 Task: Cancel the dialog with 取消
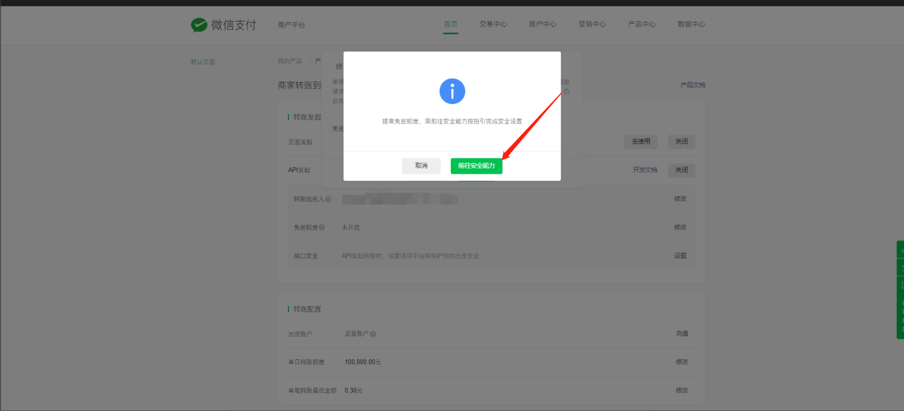click(421, 166)
